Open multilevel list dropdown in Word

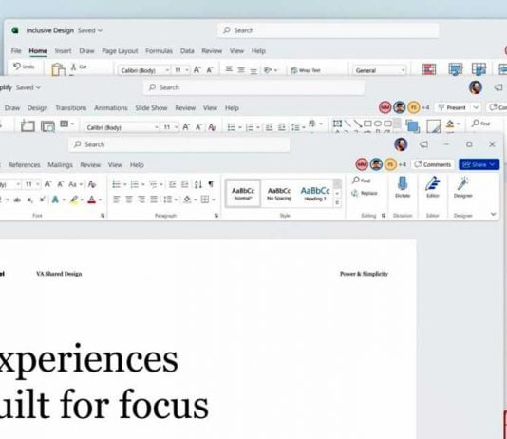click(161, 184)
